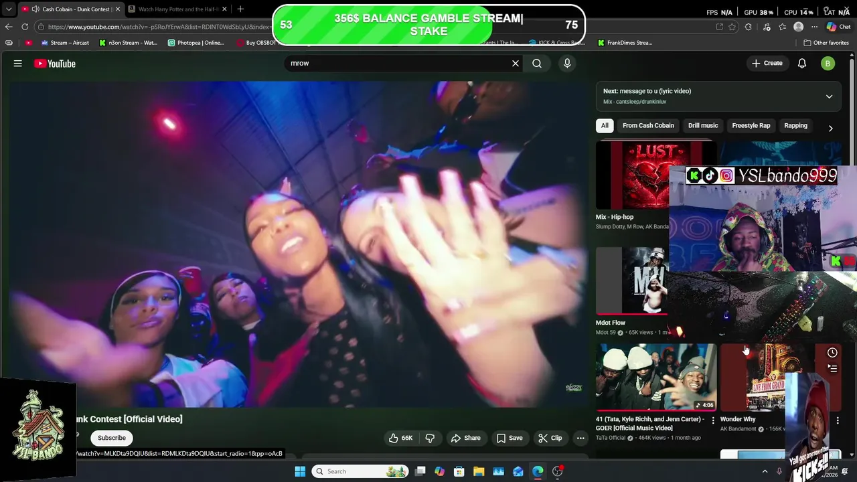Click the main video player
857x482 pixels.
pyautogui.click(x=299, y=244)
